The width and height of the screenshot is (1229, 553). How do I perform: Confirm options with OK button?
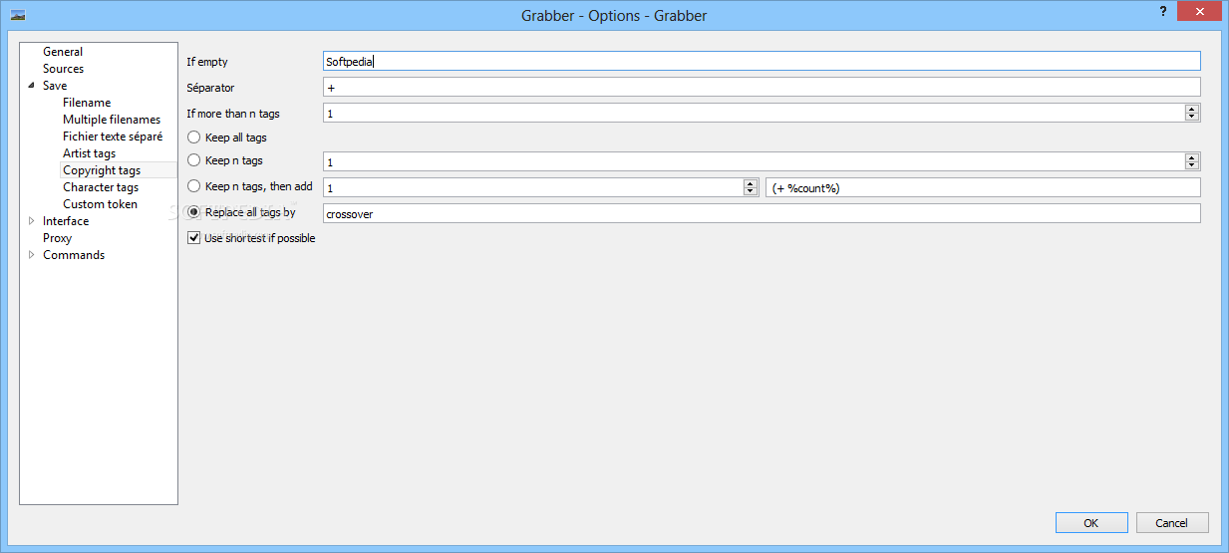pyautogui.click(x=1091, y=522)
